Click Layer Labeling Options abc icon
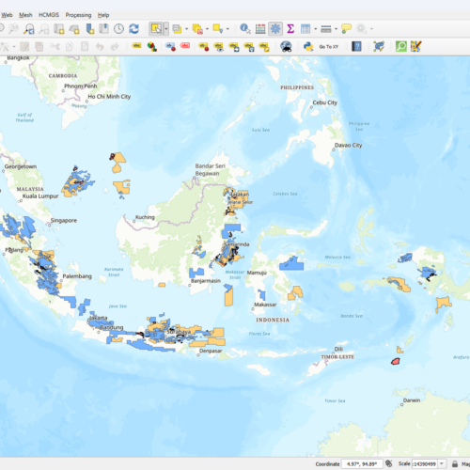The width and height of the screenshot is (470, 470). [x=136, y=46]
